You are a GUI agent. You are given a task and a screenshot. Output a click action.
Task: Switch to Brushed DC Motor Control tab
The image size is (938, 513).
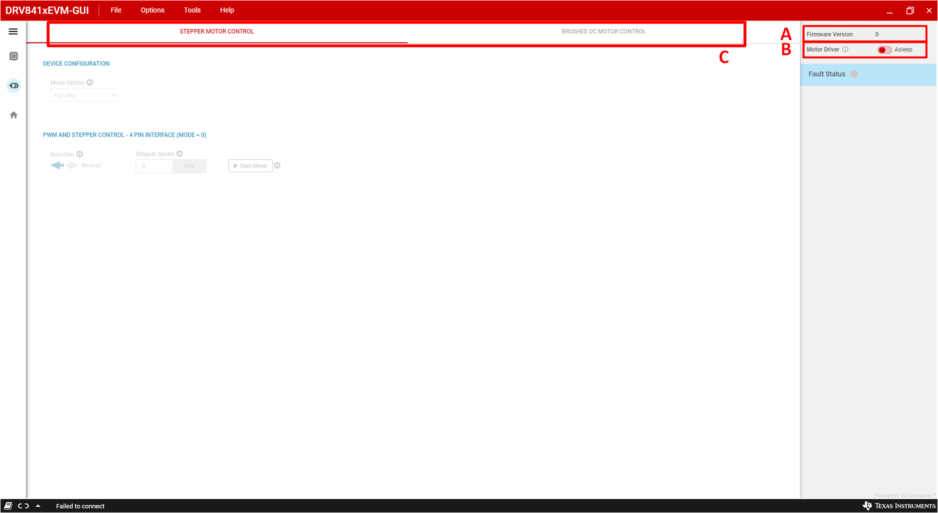[x=603, y=31]
